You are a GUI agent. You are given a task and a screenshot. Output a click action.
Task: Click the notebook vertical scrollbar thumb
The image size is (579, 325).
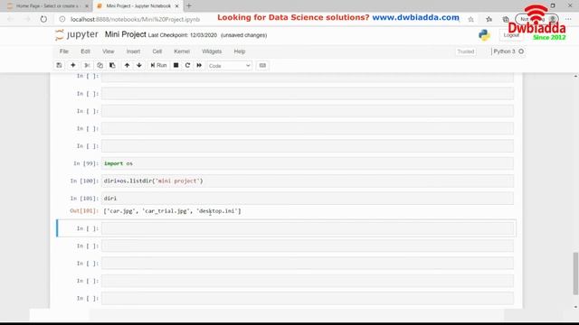pyautogui.click(x=575, y=274)
